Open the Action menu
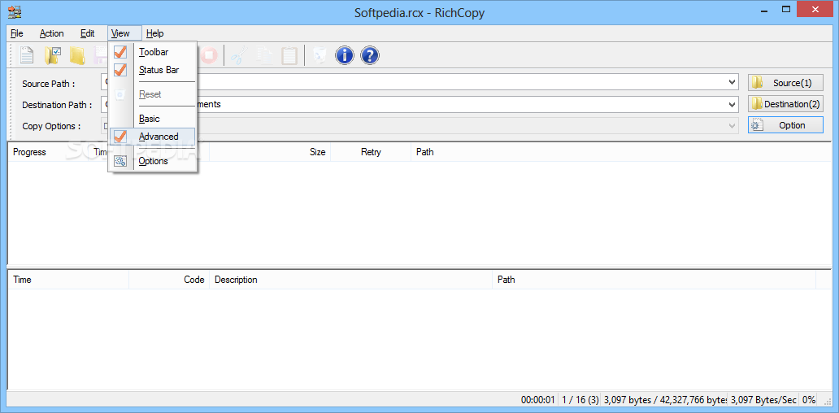The image size is (839, 413). pyautogui.click(x=52, y=33)
